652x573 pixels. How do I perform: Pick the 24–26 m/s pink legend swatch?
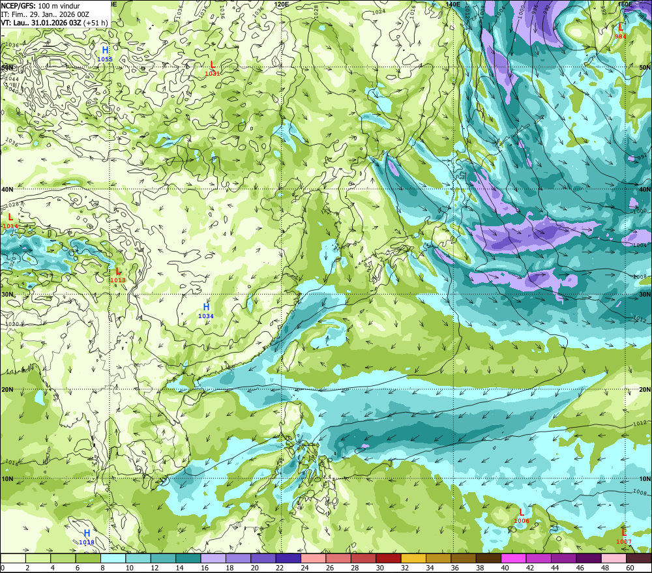[314, 558]
